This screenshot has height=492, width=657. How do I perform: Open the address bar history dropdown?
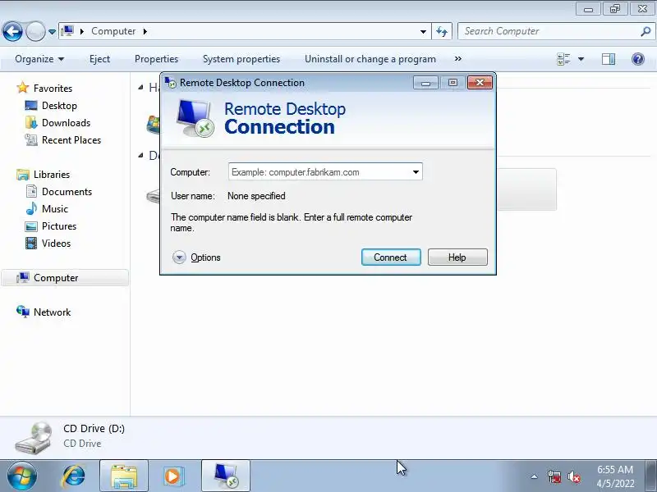point(423,32)
